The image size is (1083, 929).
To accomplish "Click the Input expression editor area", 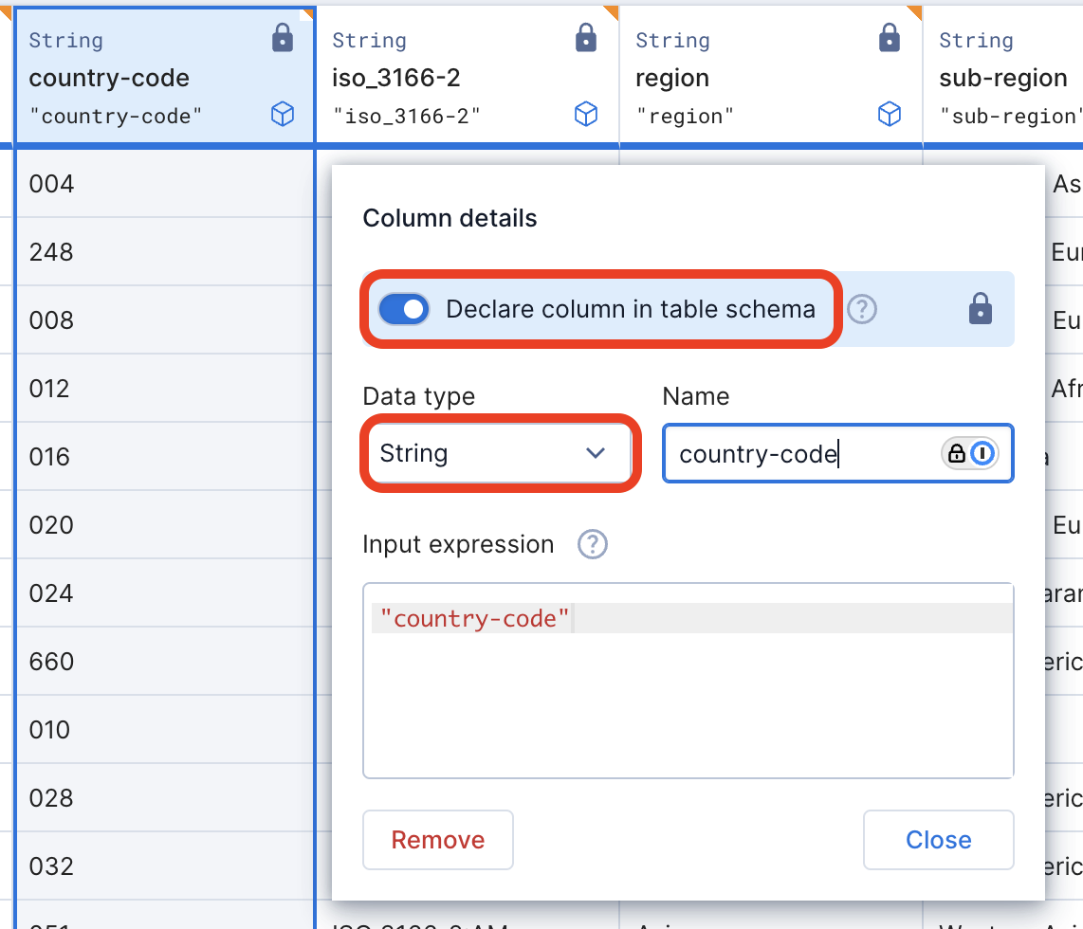I will pyautogui.click(x=688, y=701).
